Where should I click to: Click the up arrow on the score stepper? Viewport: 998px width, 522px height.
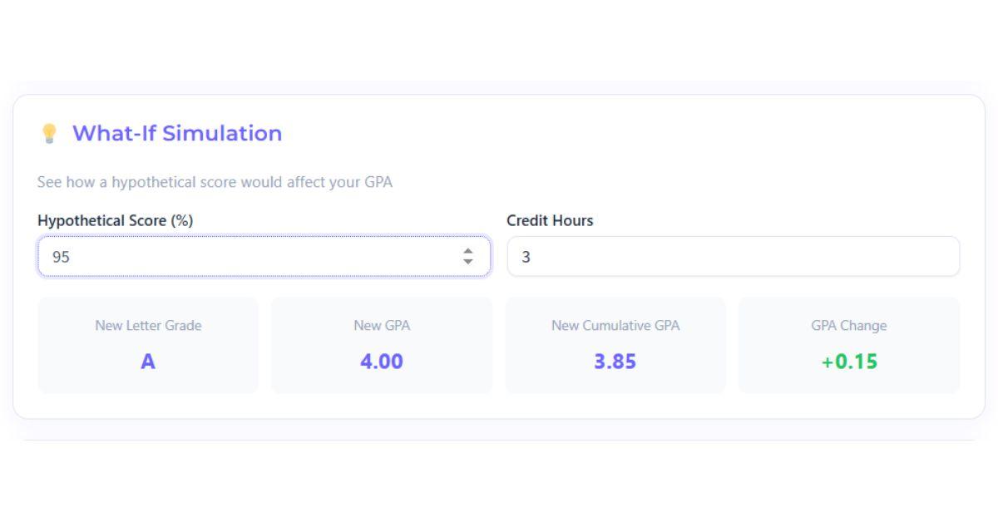pos(470,250)
